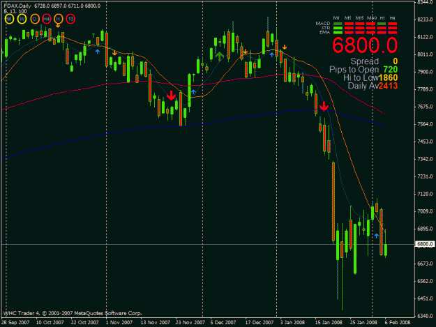Click the 28 Sep 2007 date label
436x327 pixels.
pos(15,322)
